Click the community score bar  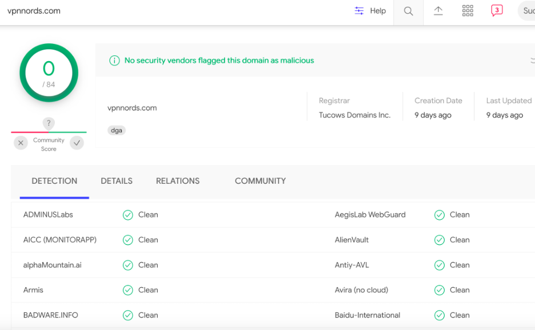tap(49, 132)
